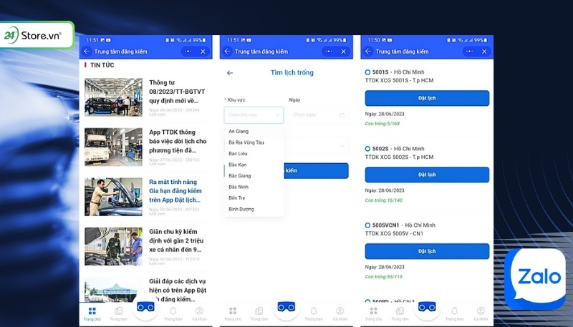Select Bạc Liêu from the list
The height and width of the screenshot is (327, 573).
(x=254, y=154)
